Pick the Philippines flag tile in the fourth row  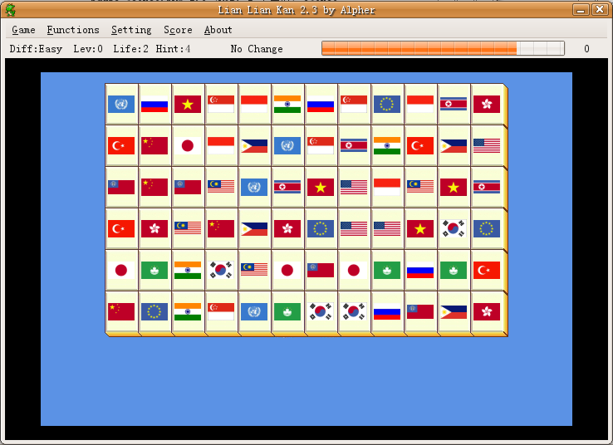[254, 228]
